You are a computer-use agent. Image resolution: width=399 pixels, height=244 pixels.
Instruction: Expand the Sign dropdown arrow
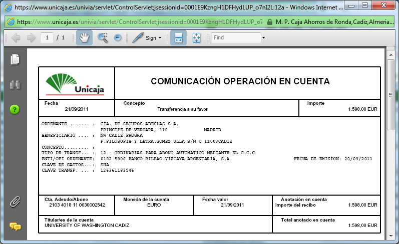[160, 38]
